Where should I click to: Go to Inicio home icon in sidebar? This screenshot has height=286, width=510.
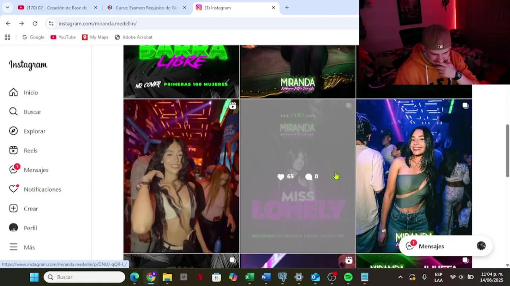14,92
